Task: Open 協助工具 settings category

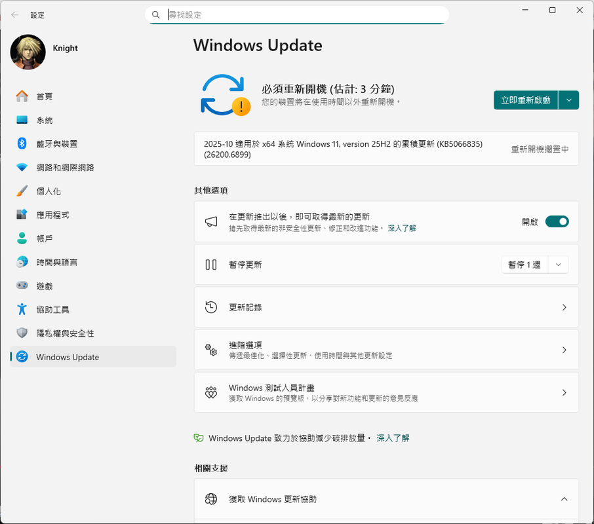Action: tap(93, 309)
